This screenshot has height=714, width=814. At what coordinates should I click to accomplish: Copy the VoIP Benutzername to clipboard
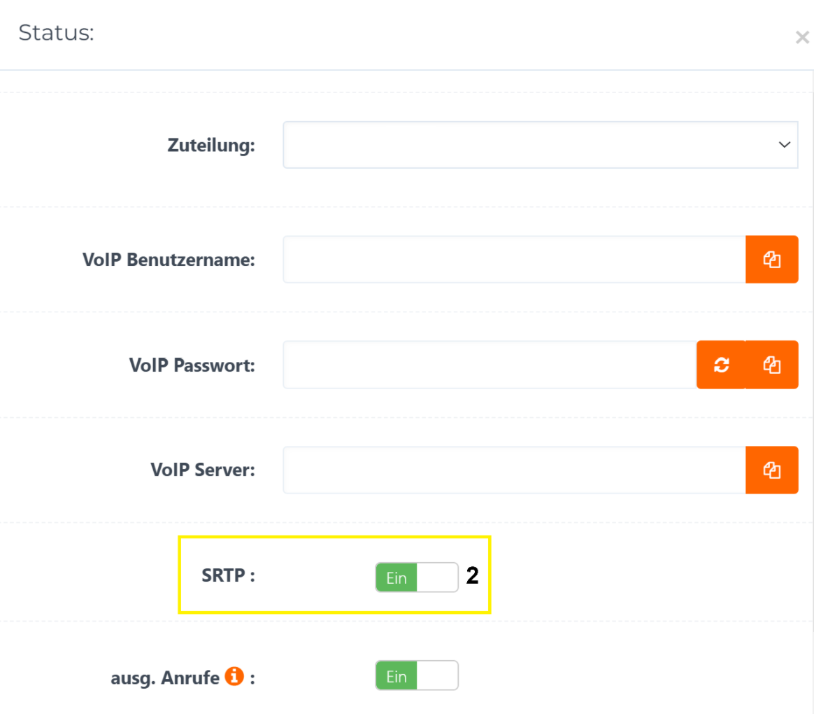tap(771, 259)
